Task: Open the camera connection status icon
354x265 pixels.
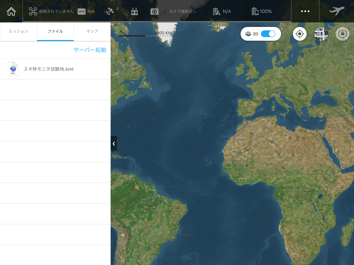Action: tap(155, 11)
